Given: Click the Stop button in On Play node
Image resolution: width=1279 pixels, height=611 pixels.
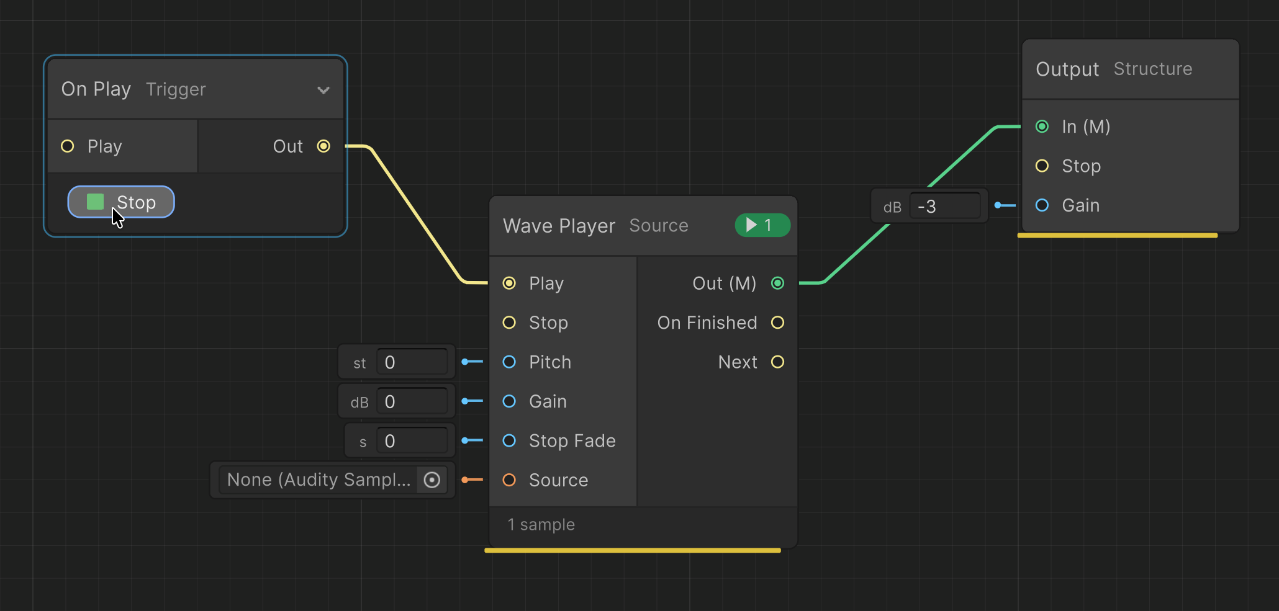Looking at the screenshot, I should tap(121, 202).
